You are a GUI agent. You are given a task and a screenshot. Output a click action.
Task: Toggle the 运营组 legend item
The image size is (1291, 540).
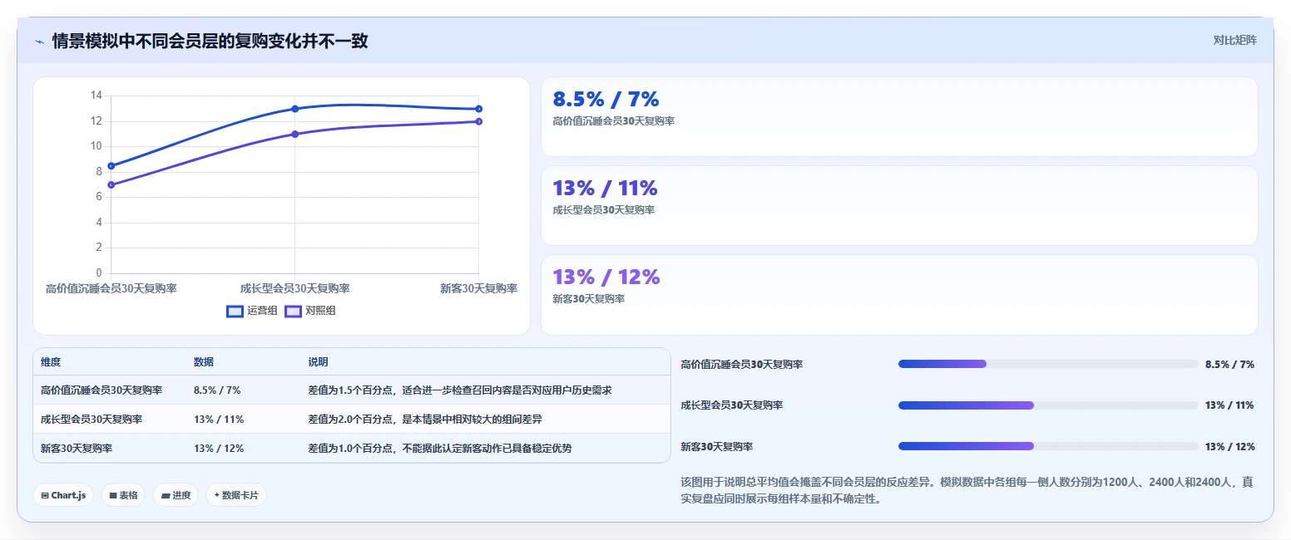pyautogui.click(x=252, y=311)
